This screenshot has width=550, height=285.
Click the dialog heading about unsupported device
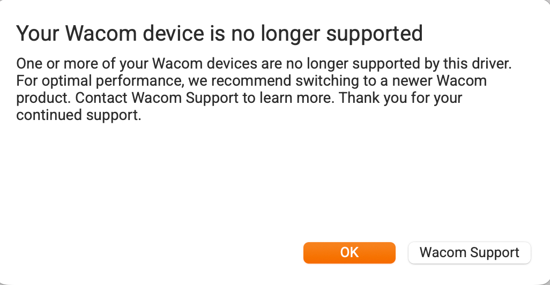pyautogui.click(x=219, y=34)
